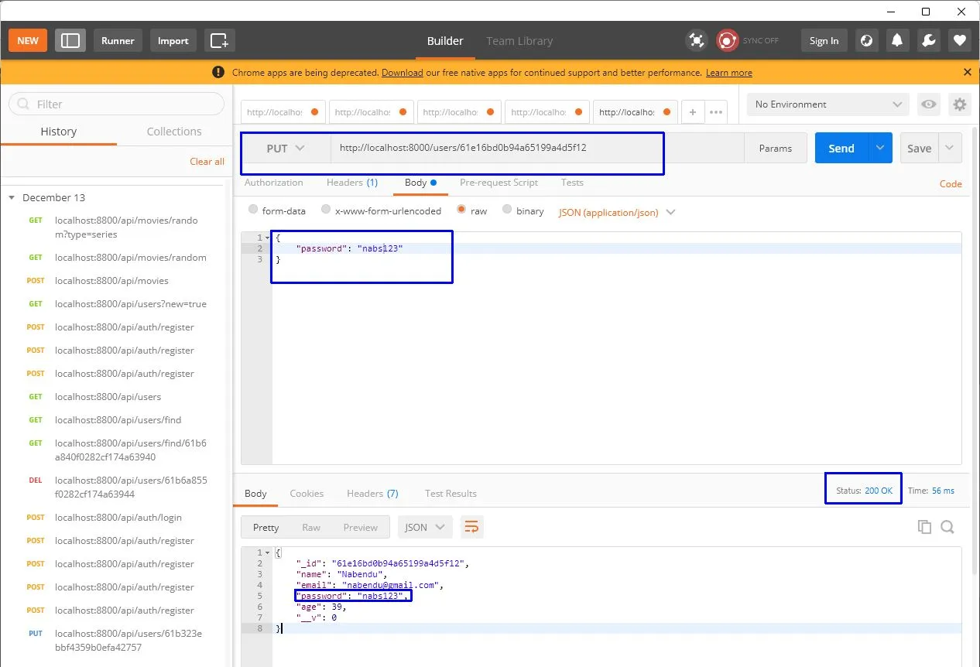Open the response format JSON dropdown
The height and width of the screenshot is (667, 980).
[425, 527]
